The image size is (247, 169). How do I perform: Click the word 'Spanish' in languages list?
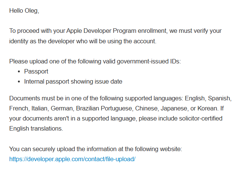[219, 98]
